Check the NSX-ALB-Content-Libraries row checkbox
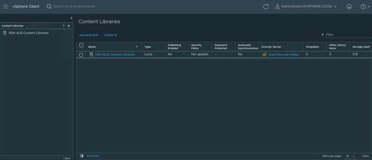This screenshot has width=372, height=160. pyautogui.click(x=81, y=55)
